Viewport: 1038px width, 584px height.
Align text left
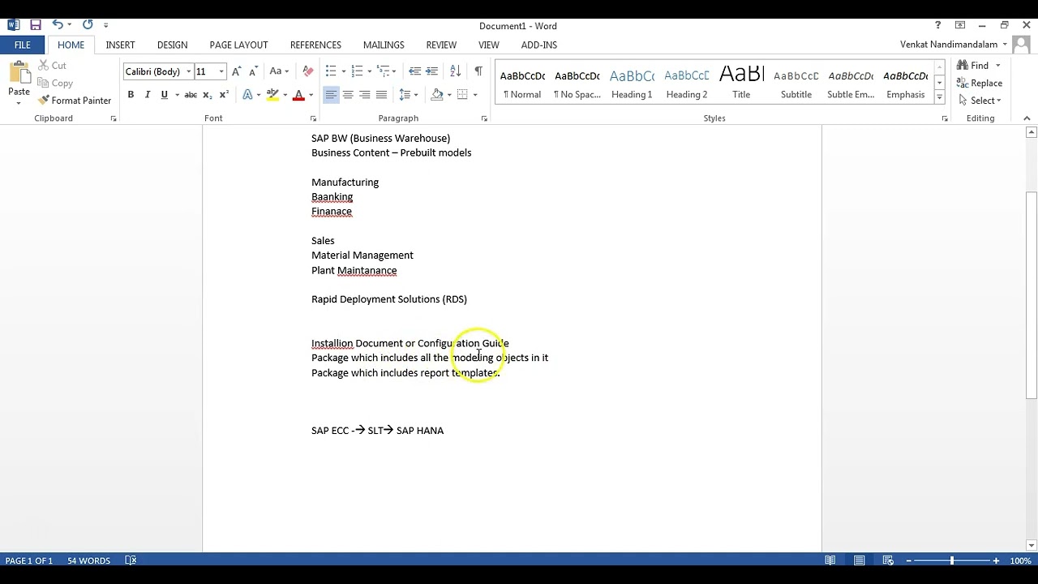point(331,95)
